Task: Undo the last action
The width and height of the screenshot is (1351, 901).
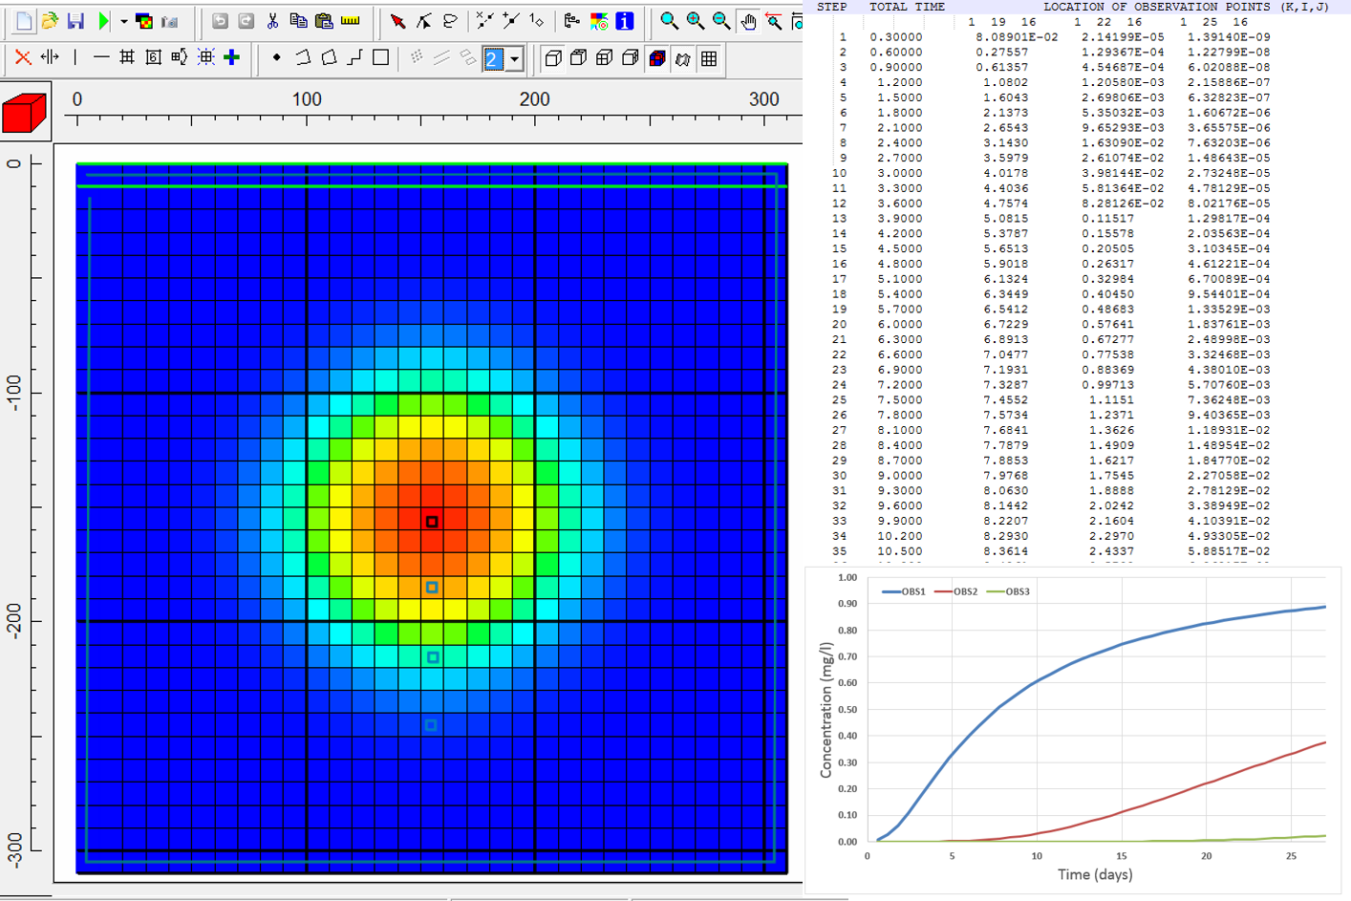Action: [x=220, y=21]
